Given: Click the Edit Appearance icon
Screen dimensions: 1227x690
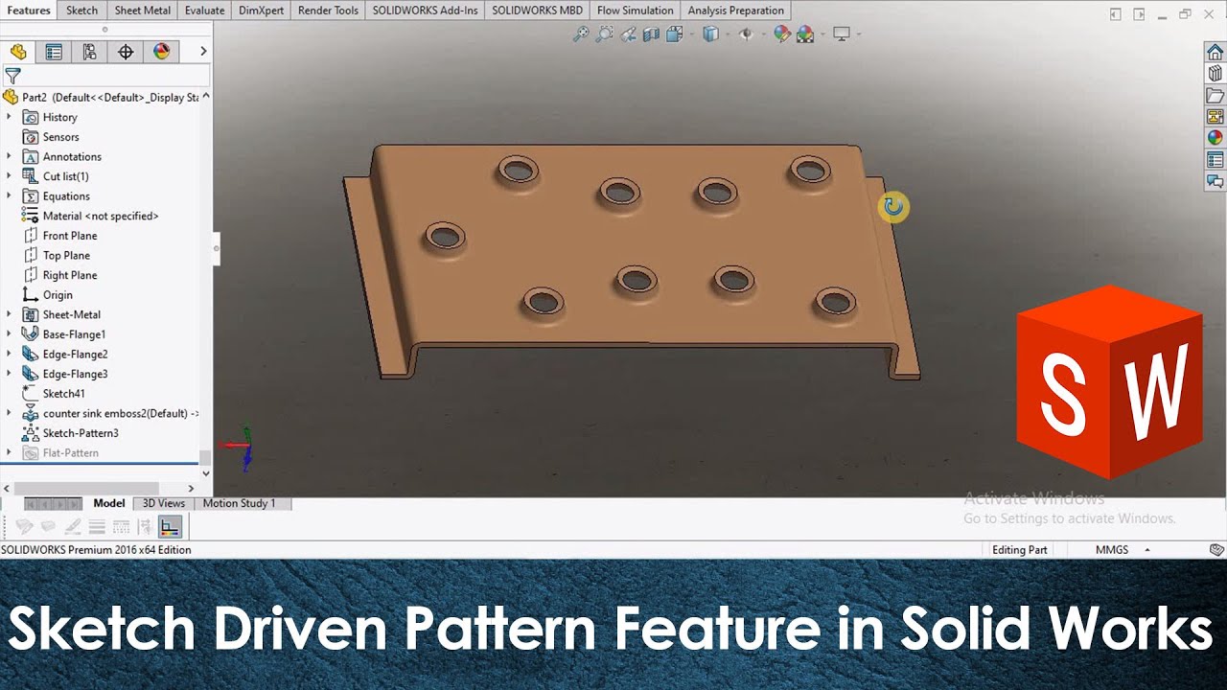Looking at the screenshot, I should [x=782, y=34].
